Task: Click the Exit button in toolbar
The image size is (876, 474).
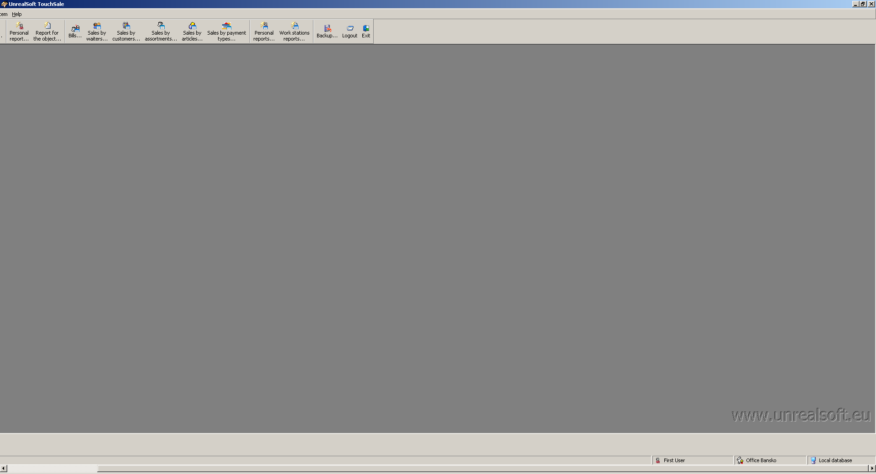Action: tap(366, 31)
